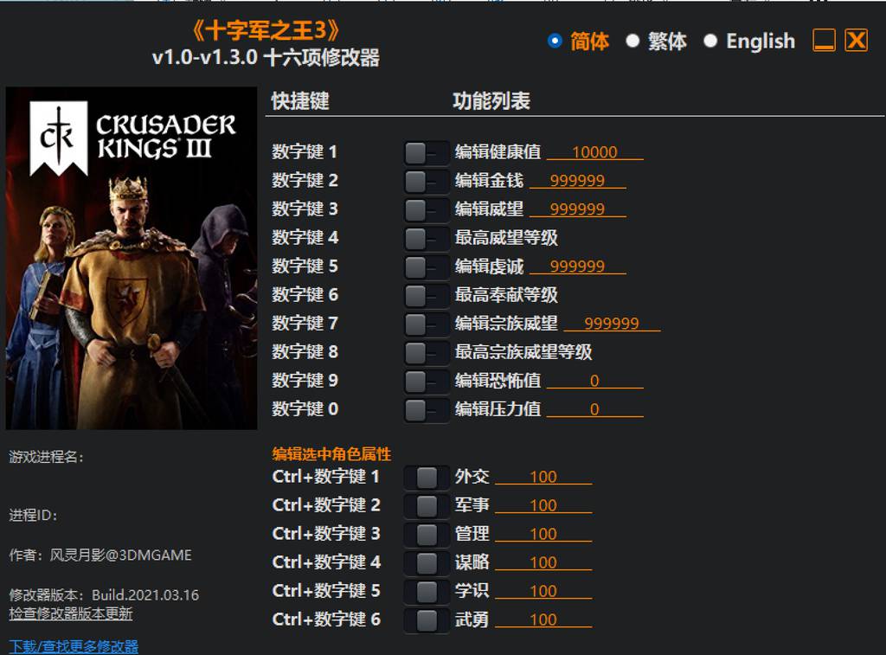886x655 pixels.
Task: Select the English language radio button
Action: coord(710,41)
